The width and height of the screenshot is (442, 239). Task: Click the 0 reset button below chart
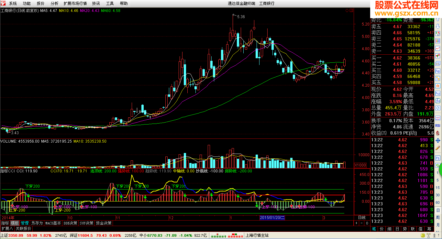tap(367, 223)
